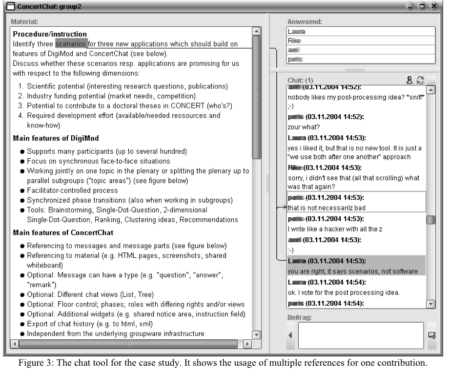The width and height of the screenshot is (449, 375).
Task: Click the "Chat: (1)" panel label
Action: click(300, 80)
